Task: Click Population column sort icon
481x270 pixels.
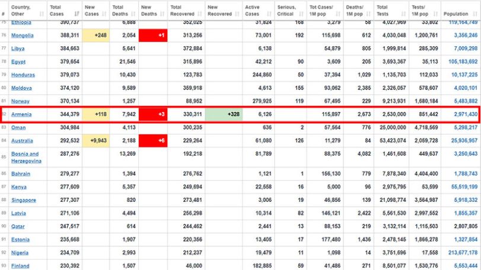Action: 475,14
